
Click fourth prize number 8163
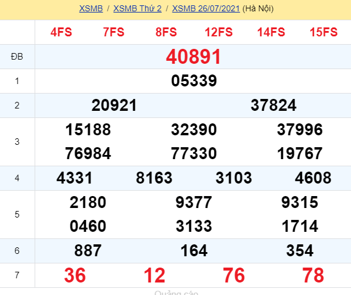154,178
